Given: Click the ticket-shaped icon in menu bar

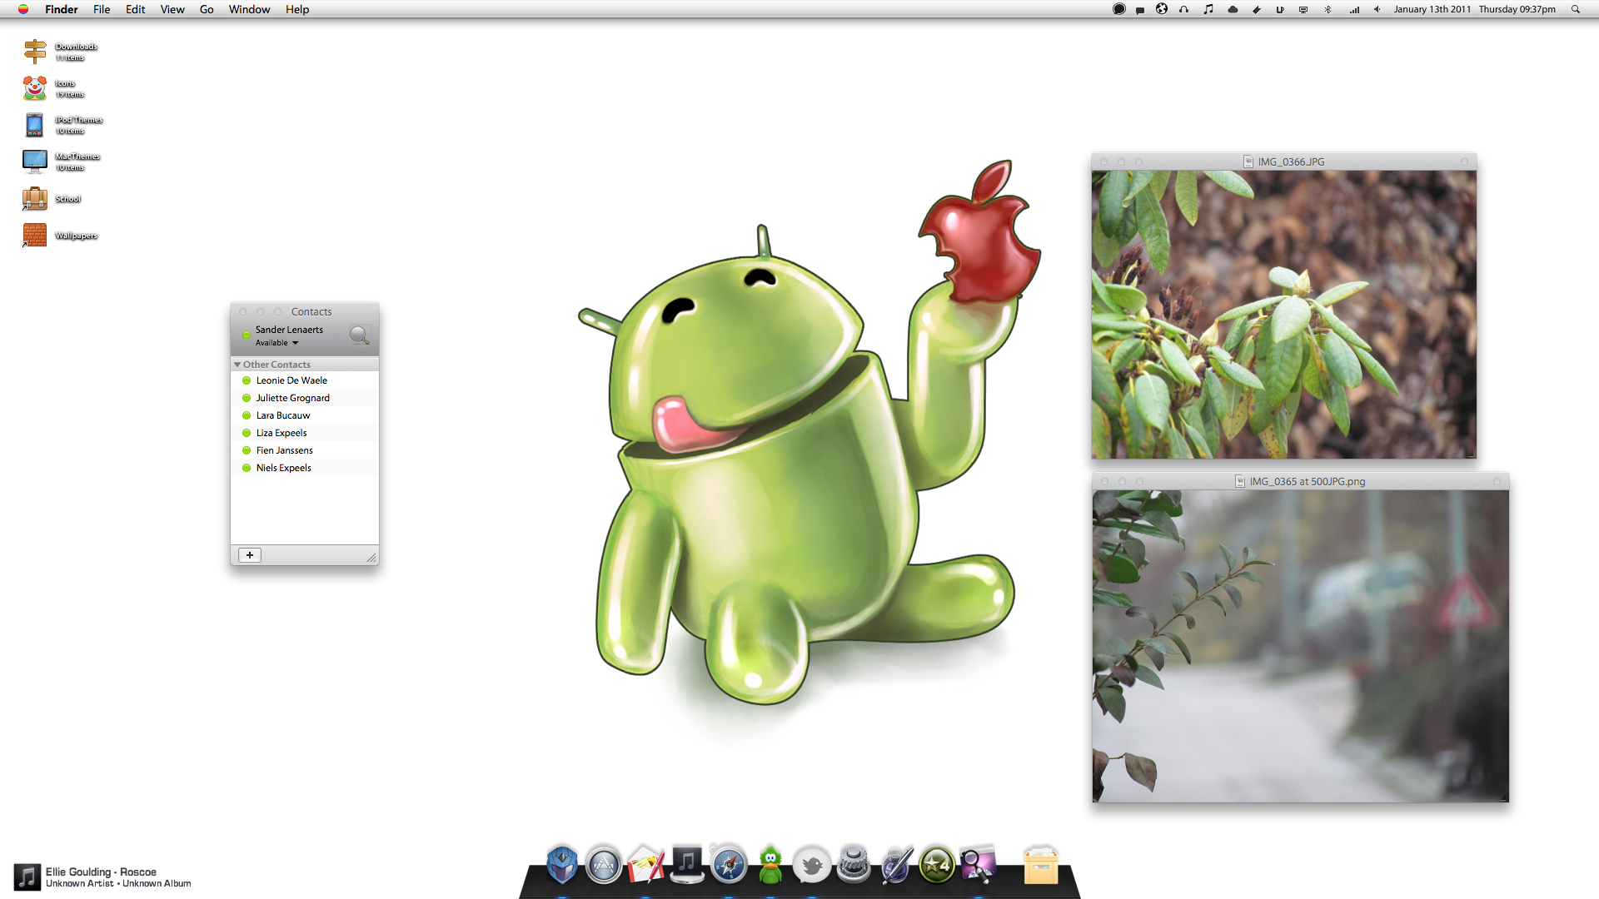Looking at the screenshot, I should tap(1257, 9).
